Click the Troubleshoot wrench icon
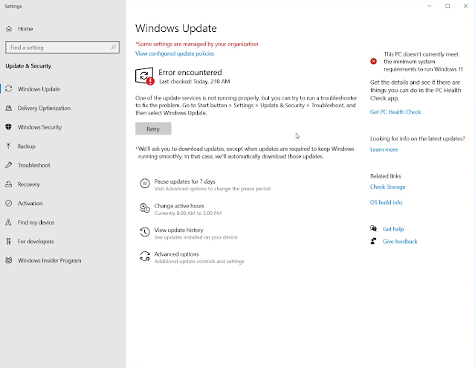The height and width of the screenshot is (368, 475). point(9,165)
